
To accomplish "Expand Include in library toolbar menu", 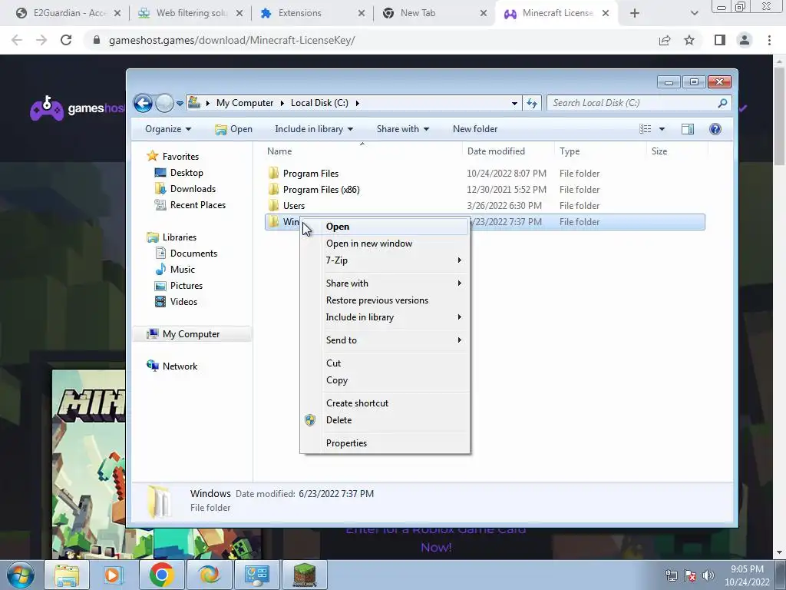I will (314, 129).
